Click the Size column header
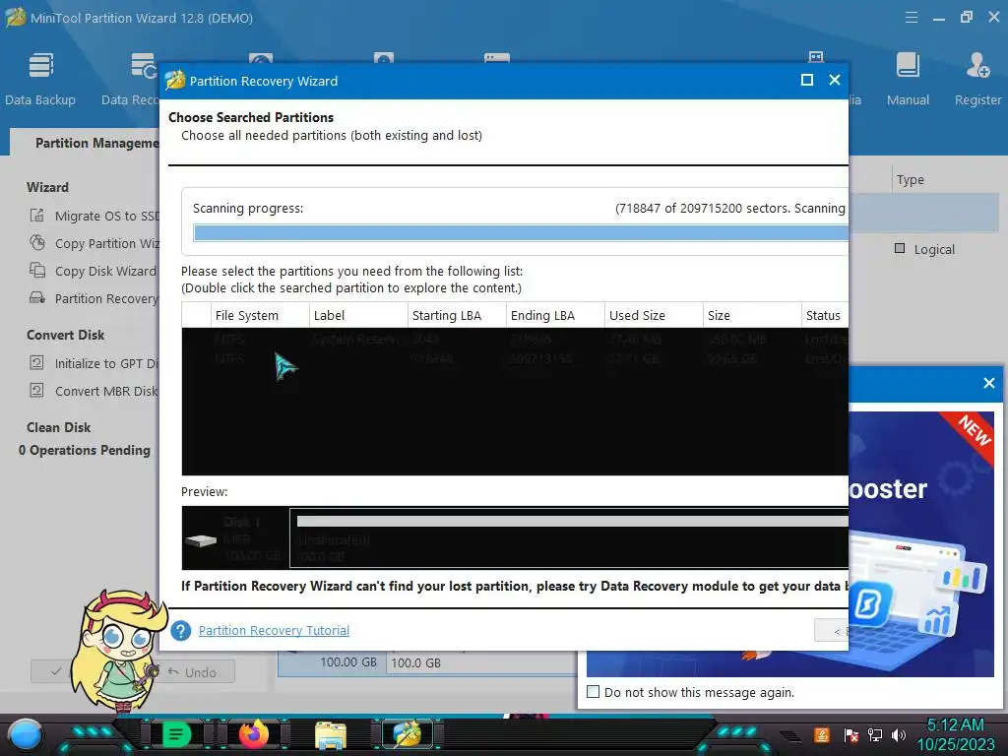Viewport: 1008px width, 756px height. 751,315
